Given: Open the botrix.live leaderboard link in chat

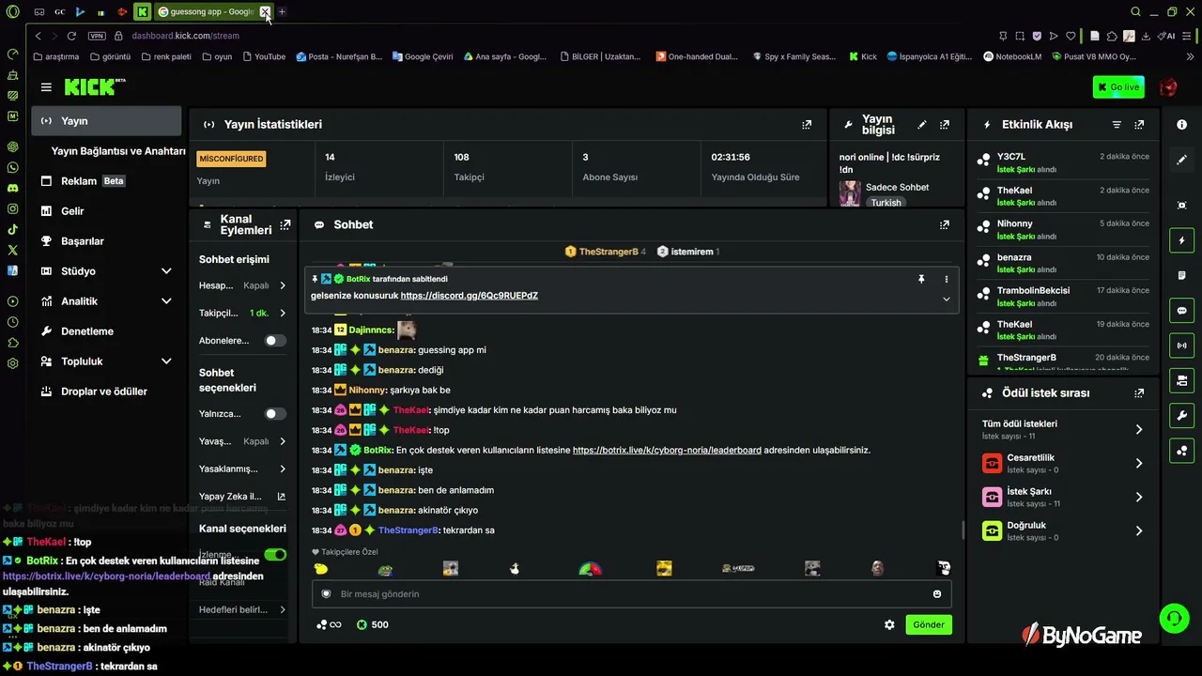Looking at the screenshot, I should pyautogui.click(x=667, y=450).
